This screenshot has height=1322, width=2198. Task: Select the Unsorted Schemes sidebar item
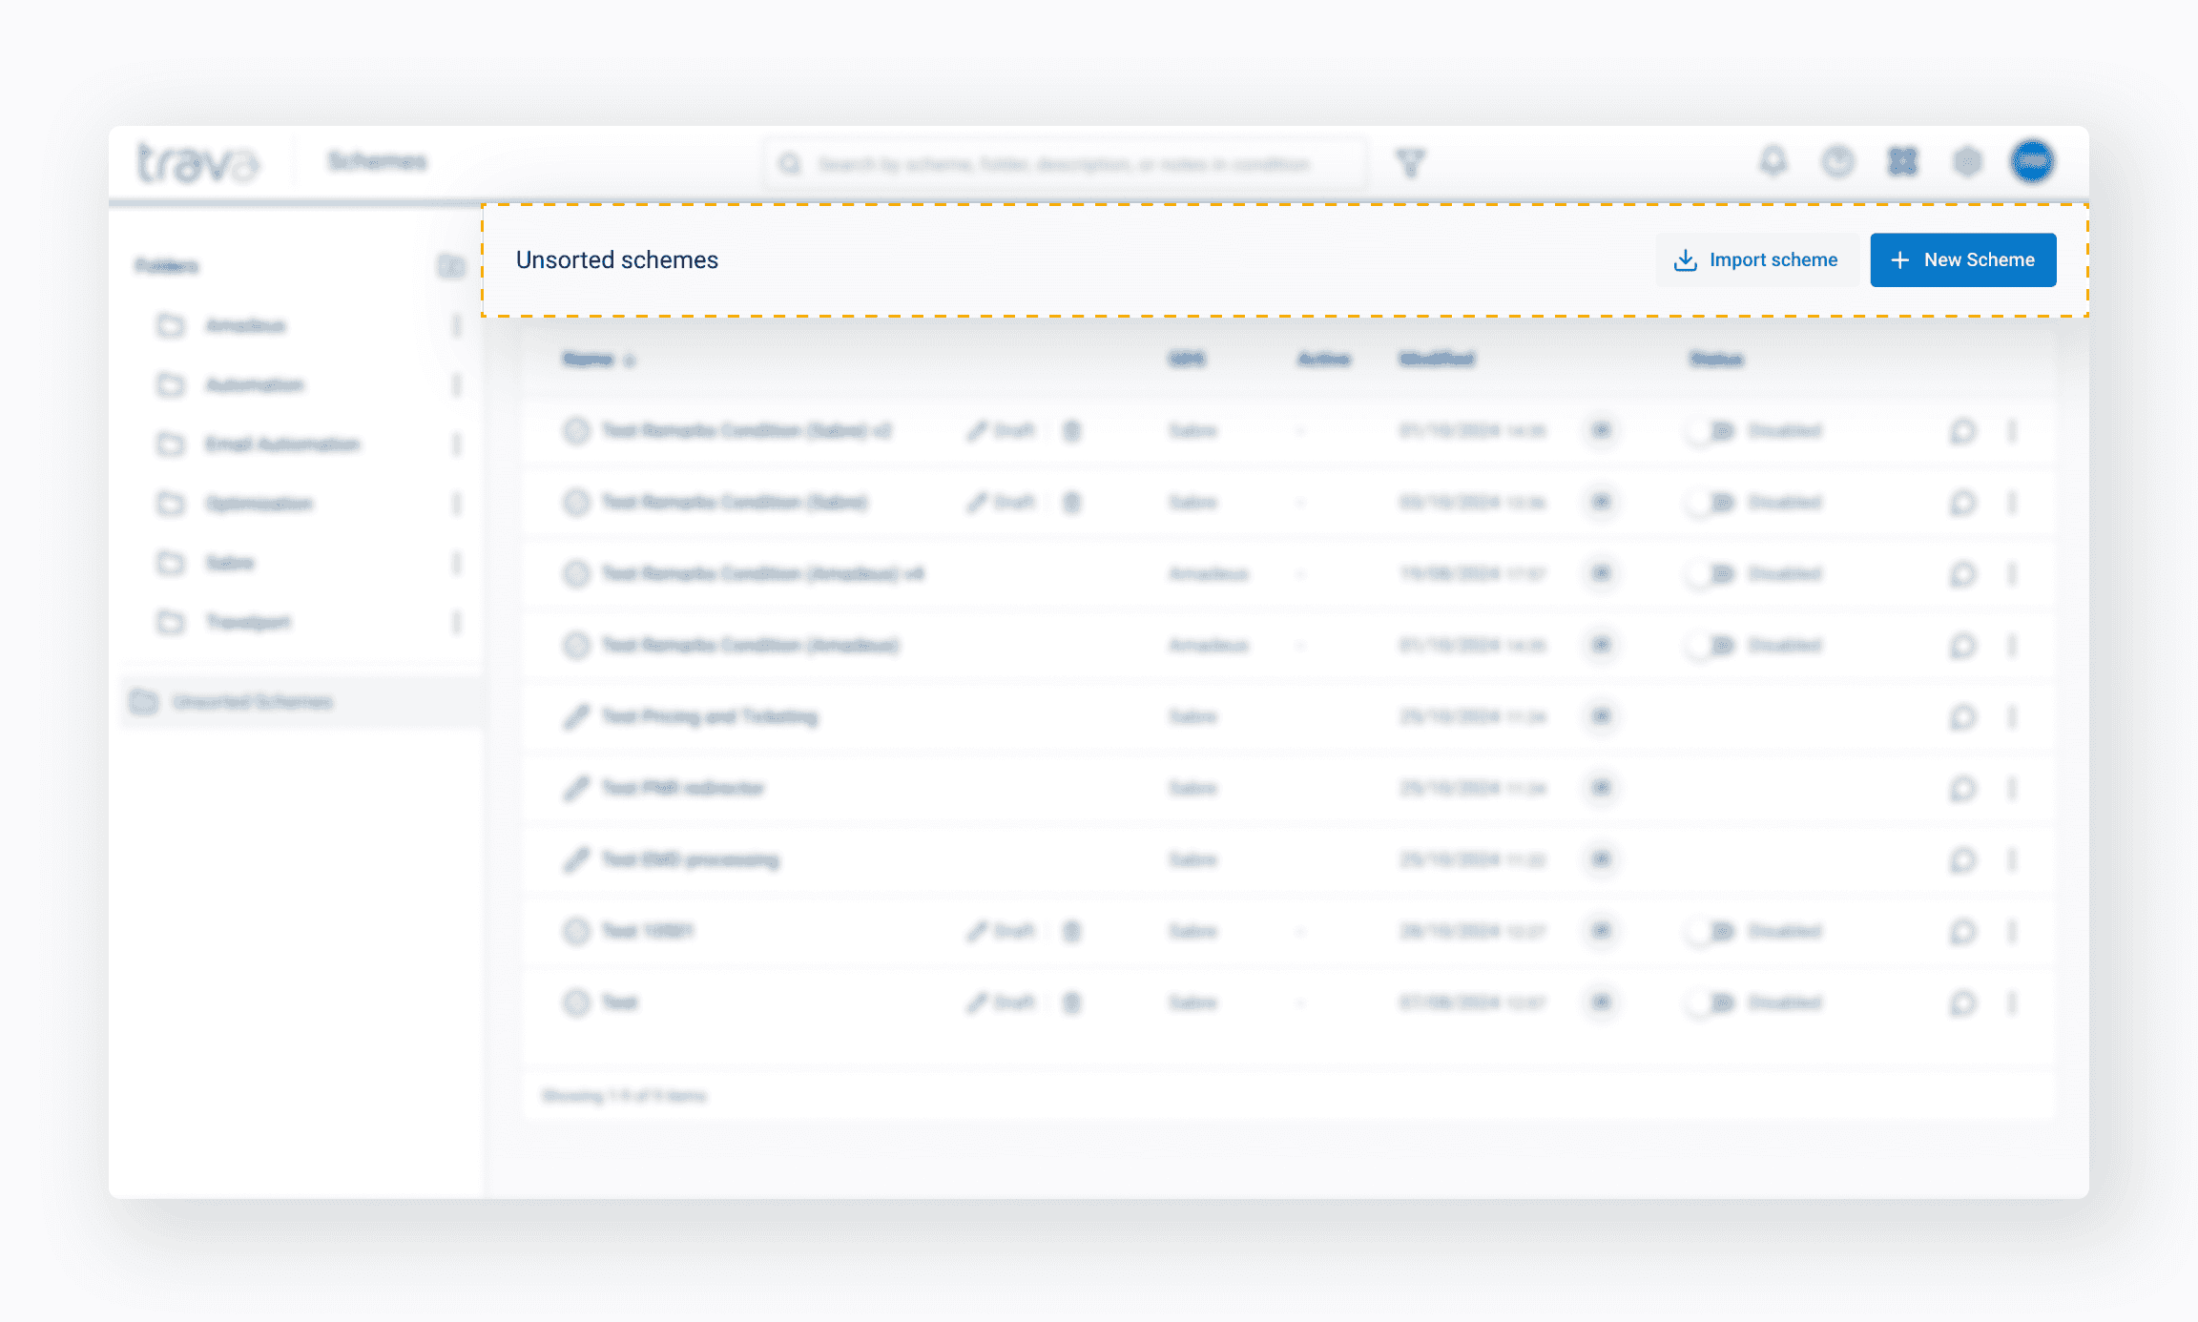click(252, 702)
